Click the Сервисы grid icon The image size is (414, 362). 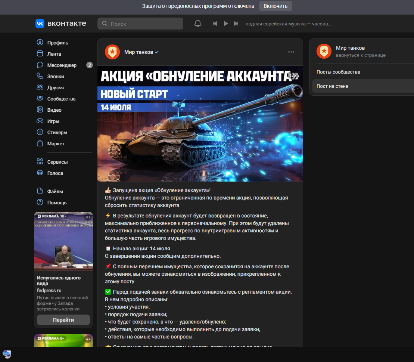(x=40, y=162)
